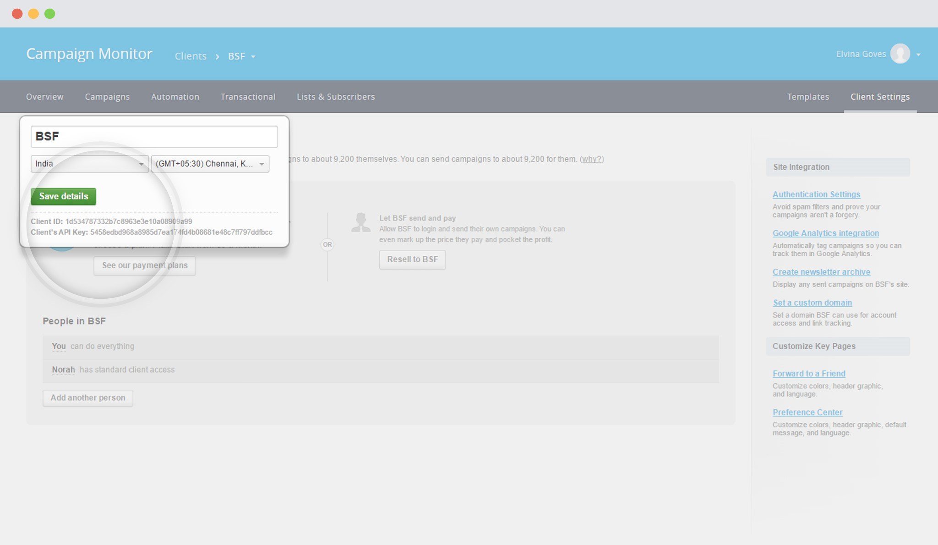The image size is (938, 545).
Task: Click the user avatar icon top right
Action: [901, 54]
